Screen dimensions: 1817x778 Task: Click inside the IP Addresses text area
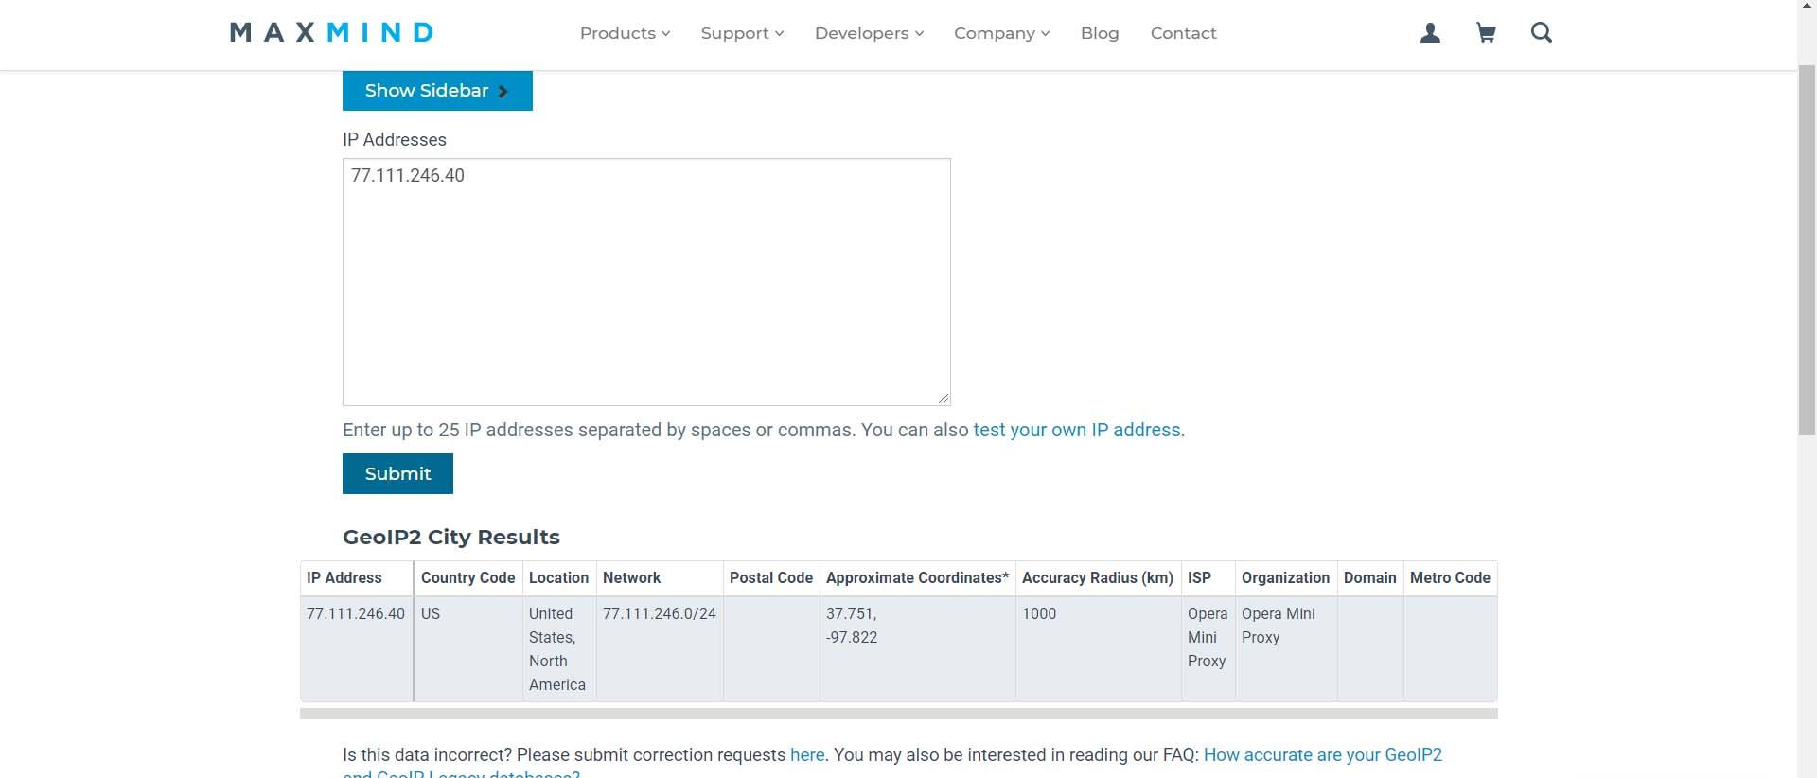(x=646, y=282)
